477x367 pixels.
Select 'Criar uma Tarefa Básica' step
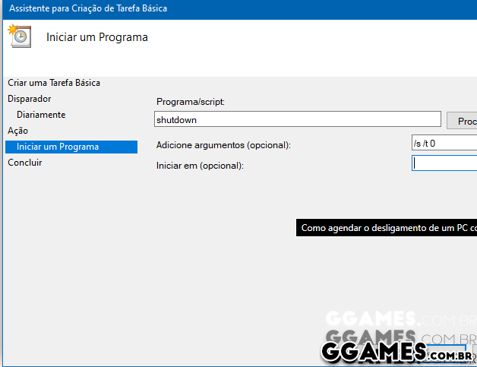pos(54,83)
